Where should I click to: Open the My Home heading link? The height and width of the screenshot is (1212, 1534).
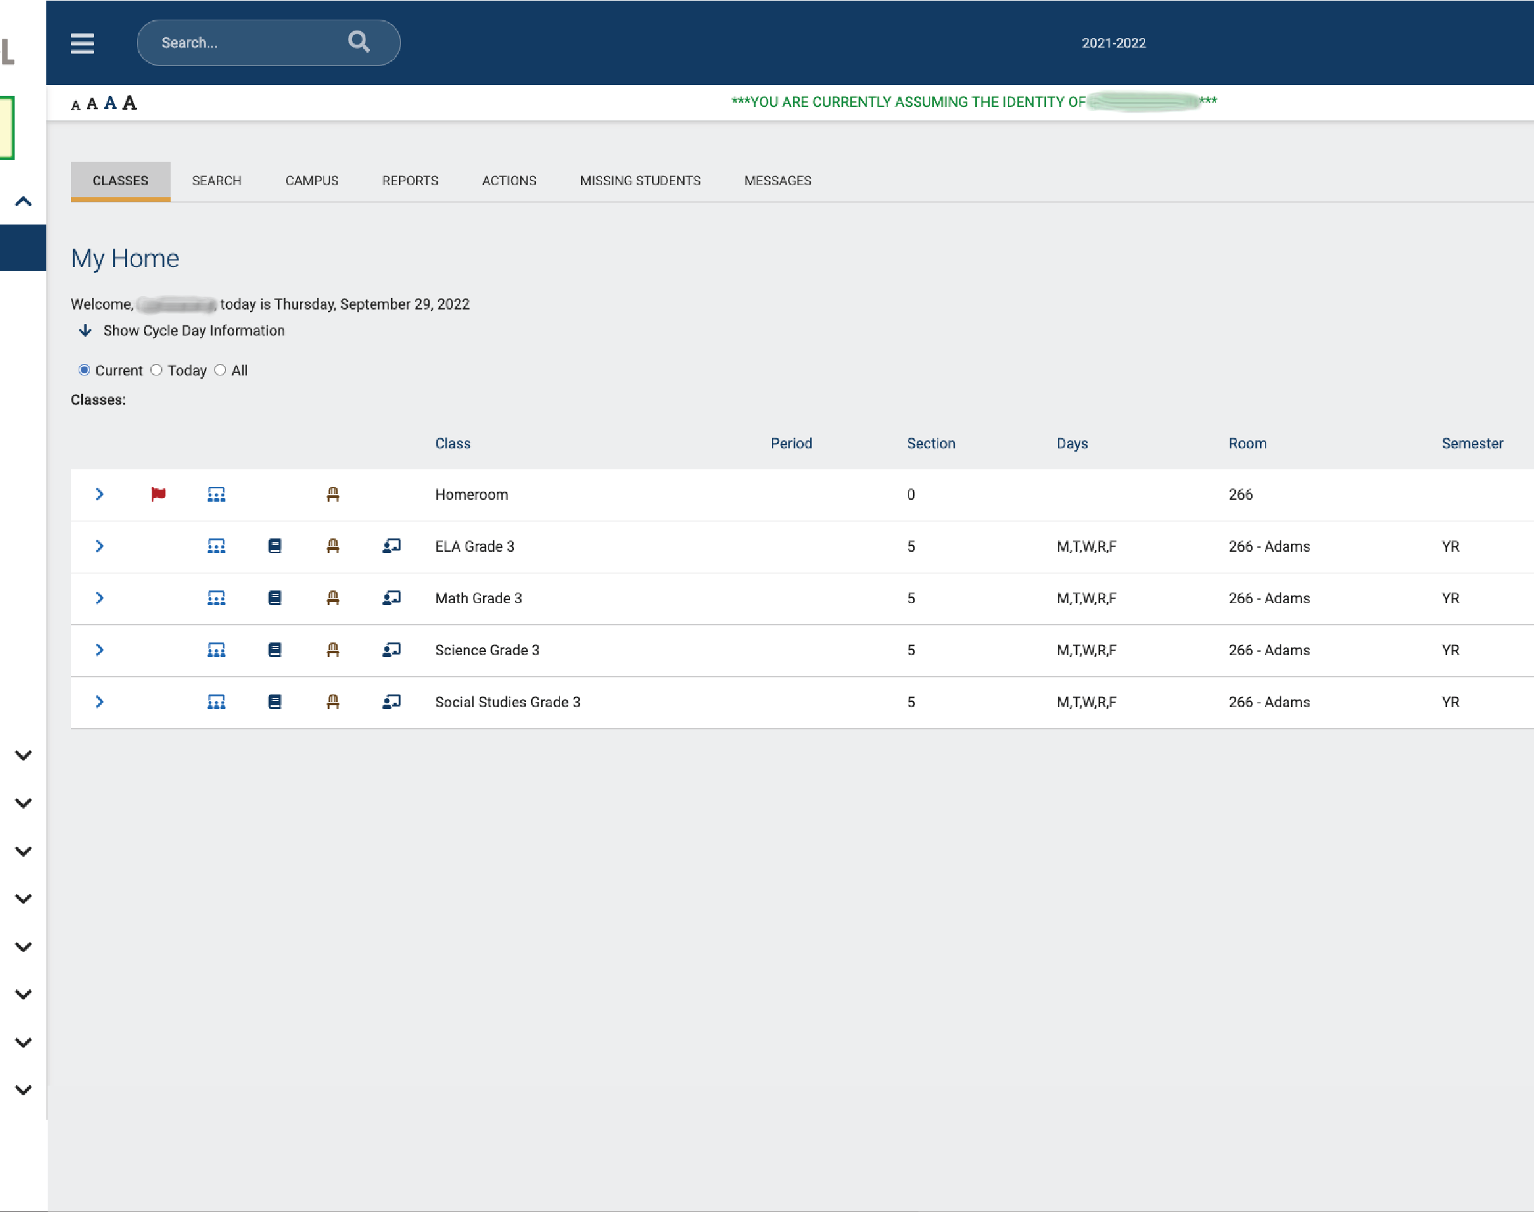click(124, 258)
